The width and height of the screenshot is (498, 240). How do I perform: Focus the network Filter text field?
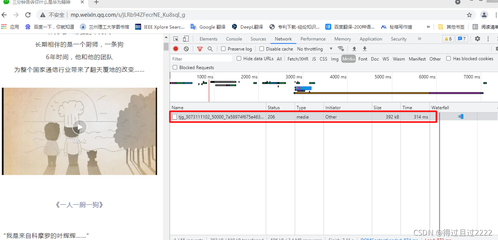[202, 59]
